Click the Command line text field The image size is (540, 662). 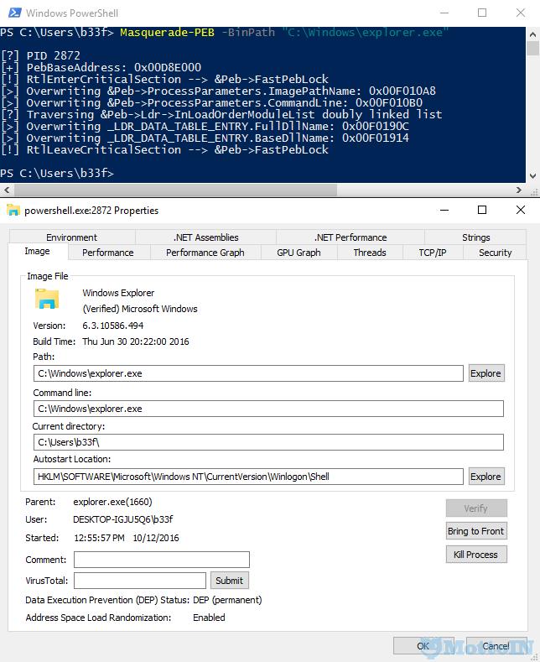coord(268,409)
